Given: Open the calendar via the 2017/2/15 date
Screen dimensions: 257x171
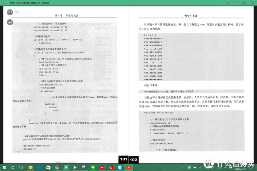Looking at the screenshot, I should click(x=240, y=169).
